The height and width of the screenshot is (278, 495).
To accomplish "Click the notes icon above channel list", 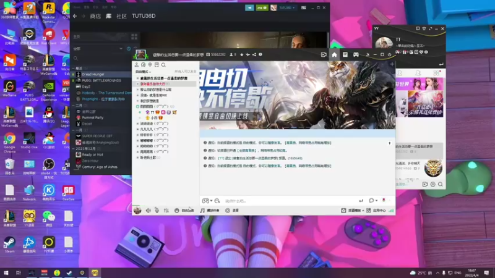I will [157, 65].
